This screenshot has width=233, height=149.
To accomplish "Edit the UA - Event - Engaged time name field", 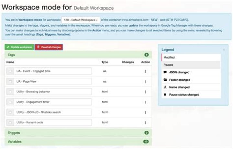I will (53, 71).
